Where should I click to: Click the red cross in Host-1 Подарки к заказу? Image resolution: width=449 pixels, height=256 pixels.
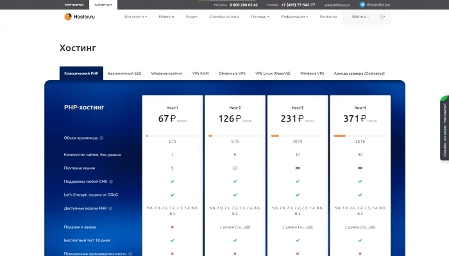pos(173,227)
